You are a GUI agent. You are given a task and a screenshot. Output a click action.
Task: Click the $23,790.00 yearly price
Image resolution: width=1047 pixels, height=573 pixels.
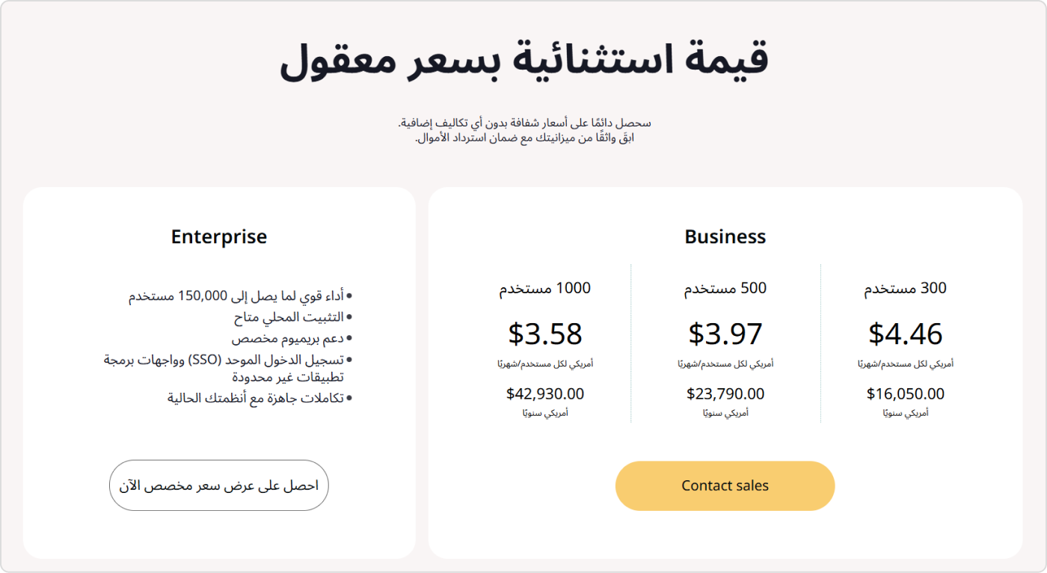coord(725,393)
